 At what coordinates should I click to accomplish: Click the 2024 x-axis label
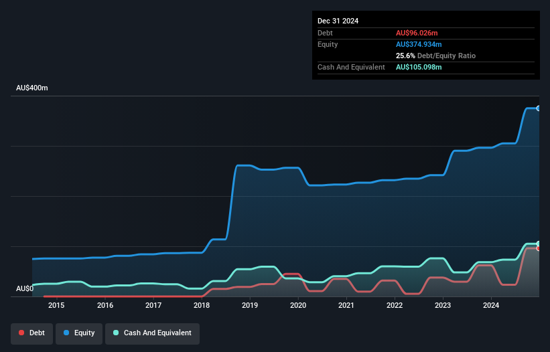pos(491,305)
